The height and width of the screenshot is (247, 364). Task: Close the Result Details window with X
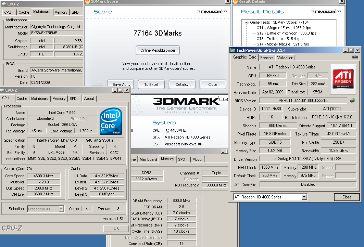[342, 2]
